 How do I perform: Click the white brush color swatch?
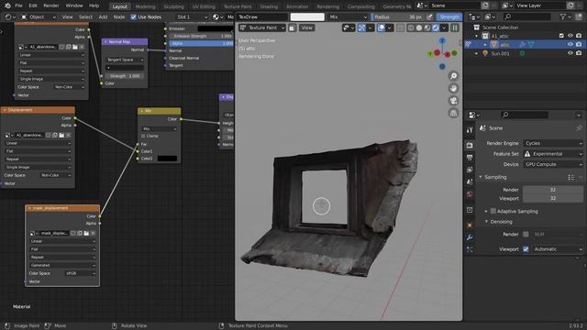click(x=307, y=16)
